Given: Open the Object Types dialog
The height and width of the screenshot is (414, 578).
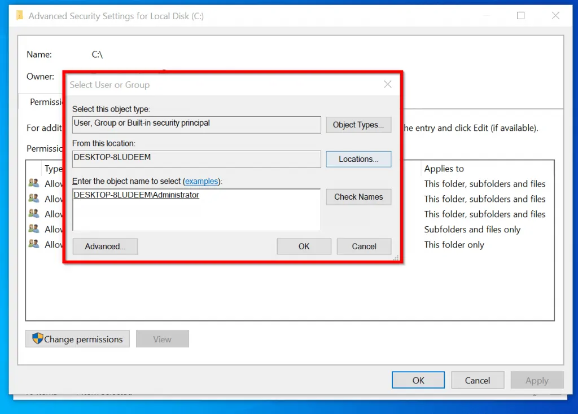Looking at the screenshot, I should click(358, 125).
